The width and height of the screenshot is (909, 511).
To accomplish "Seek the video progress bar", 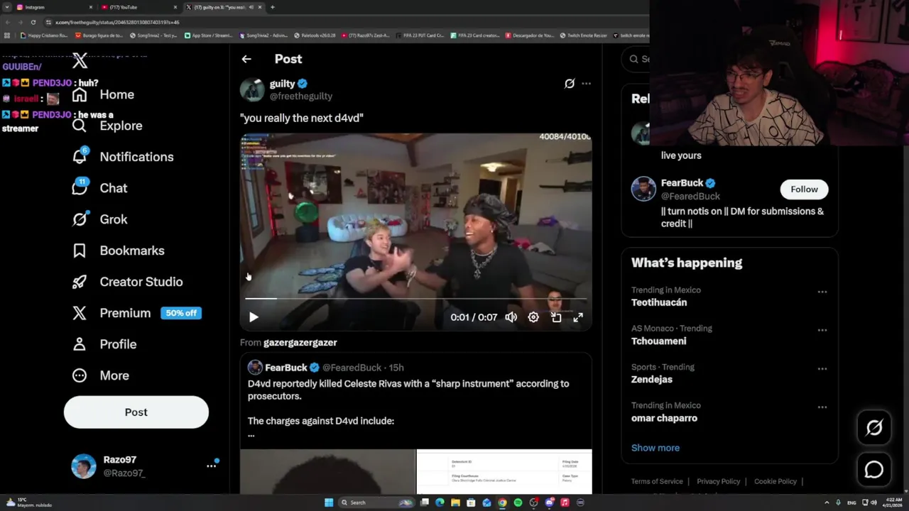I will click(x=416, y=299).
